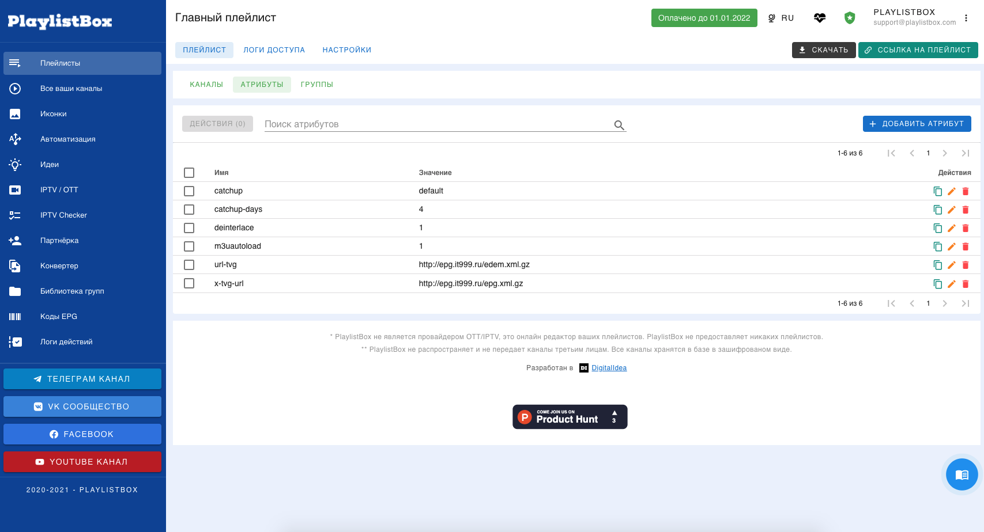Open the floating help book button
The width and height of the screenshot is (984, 532).
[962, 474]
